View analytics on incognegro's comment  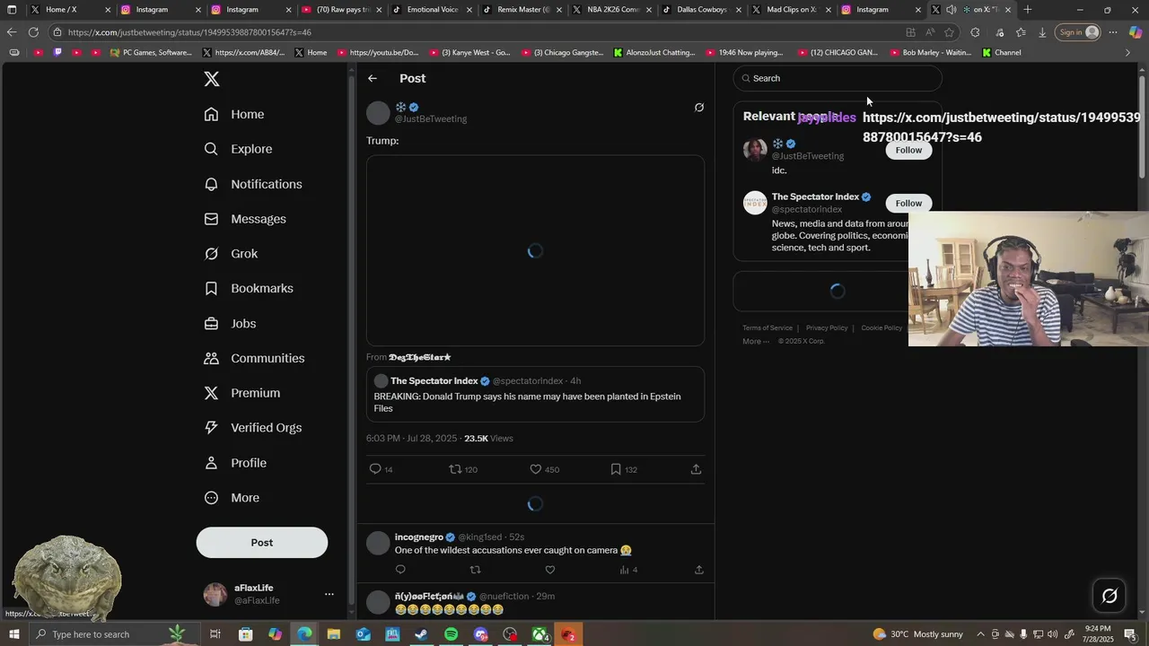(628, 570)
